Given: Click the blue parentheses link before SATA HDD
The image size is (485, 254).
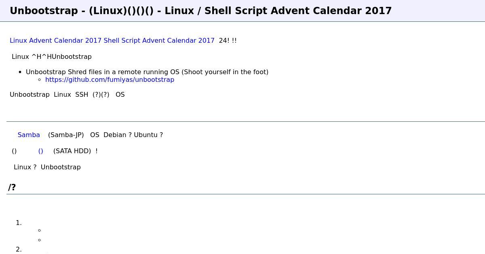Looking at the screenshot, I should pos(41,151).
